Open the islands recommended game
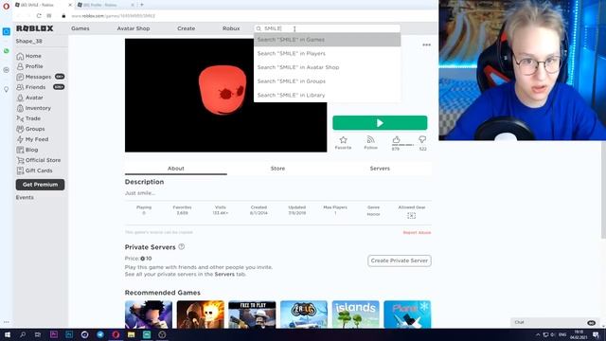 (x=356, y=314)
